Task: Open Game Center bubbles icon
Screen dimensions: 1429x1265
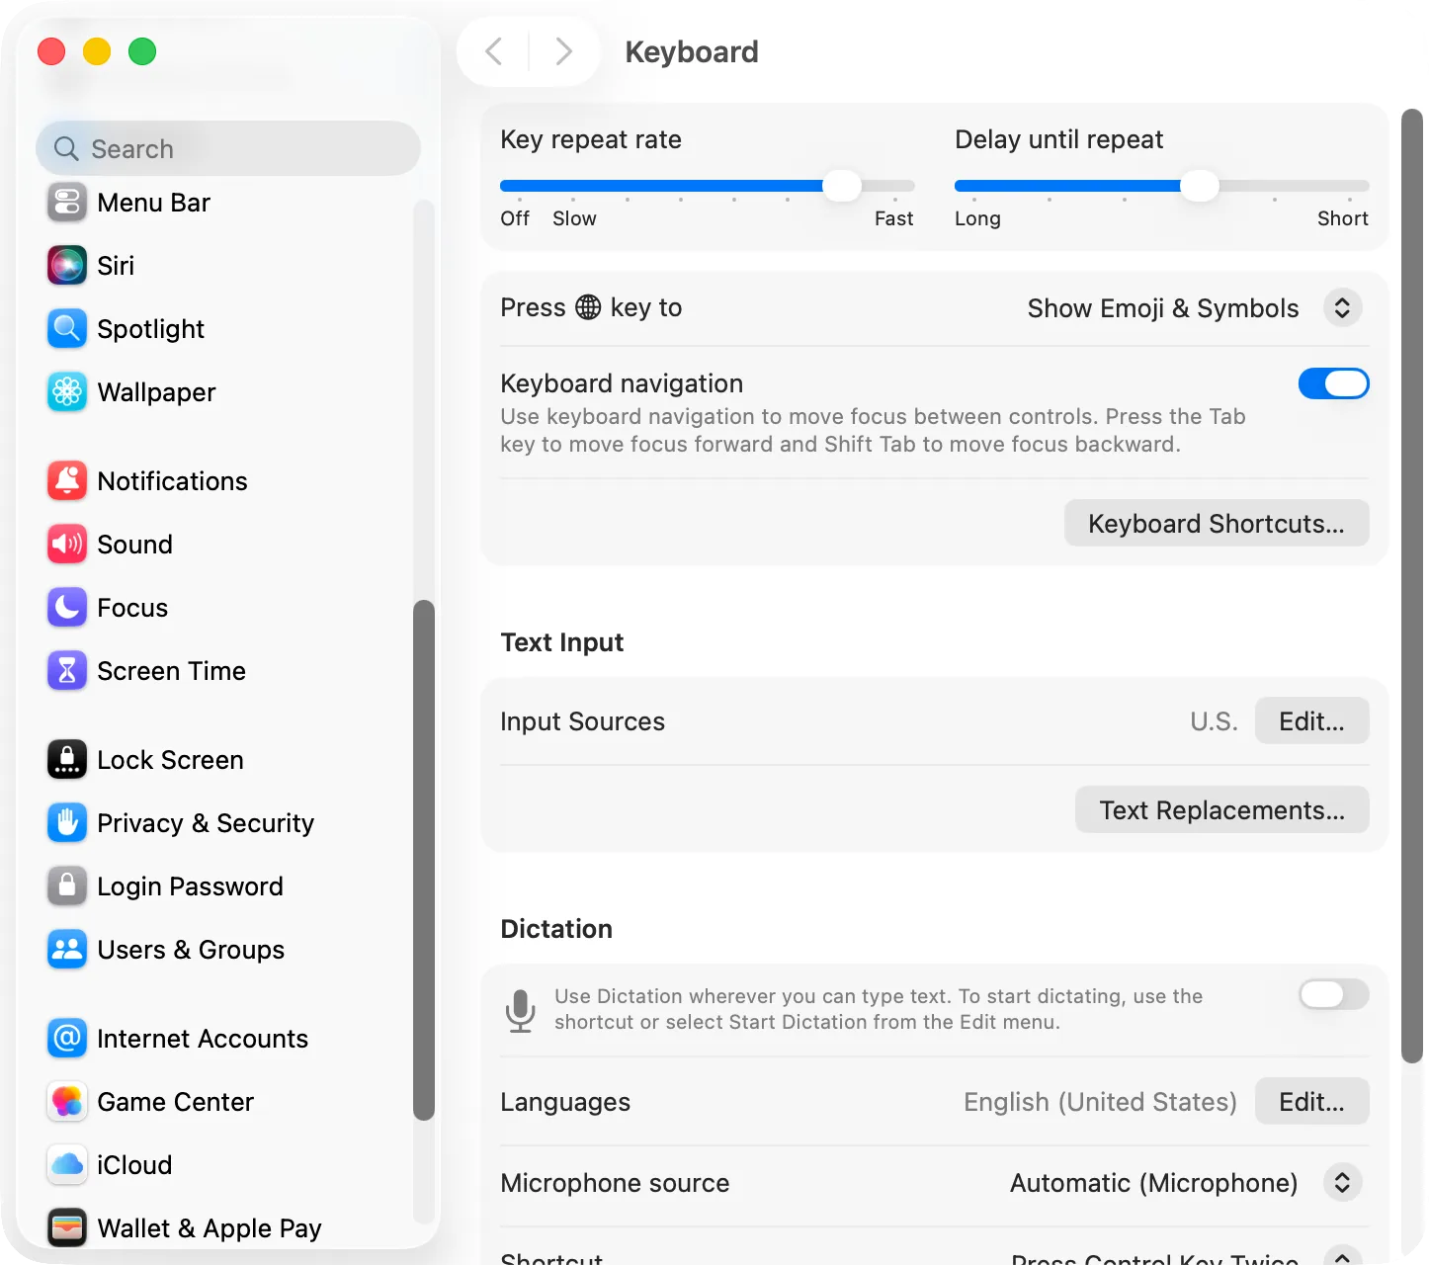Action: coord(67,1102)
